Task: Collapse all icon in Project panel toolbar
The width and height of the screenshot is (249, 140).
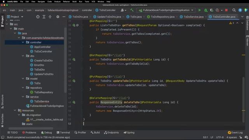Action: [50, 17]
